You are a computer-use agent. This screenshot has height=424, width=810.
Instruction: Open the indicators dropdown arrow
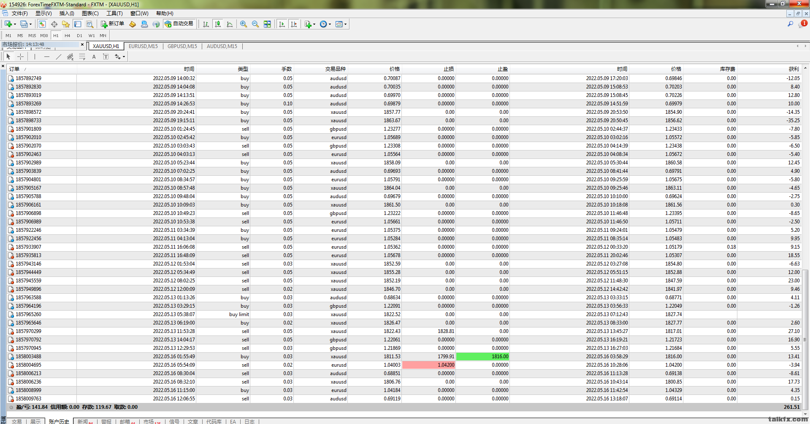[x=314, y=24]
